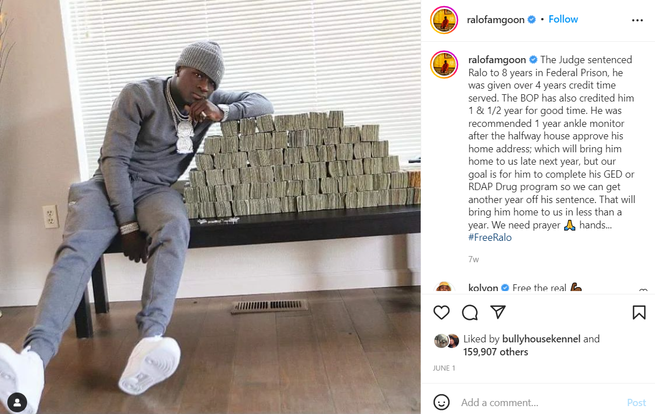
Task: Like kolyon's comment with small heart
Action: click(643, 290)
